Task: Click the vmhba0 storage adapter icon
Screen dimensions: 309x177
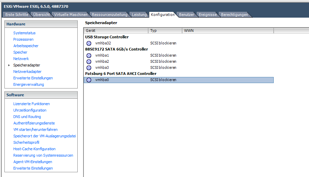Action: click(x=89, y=80)
